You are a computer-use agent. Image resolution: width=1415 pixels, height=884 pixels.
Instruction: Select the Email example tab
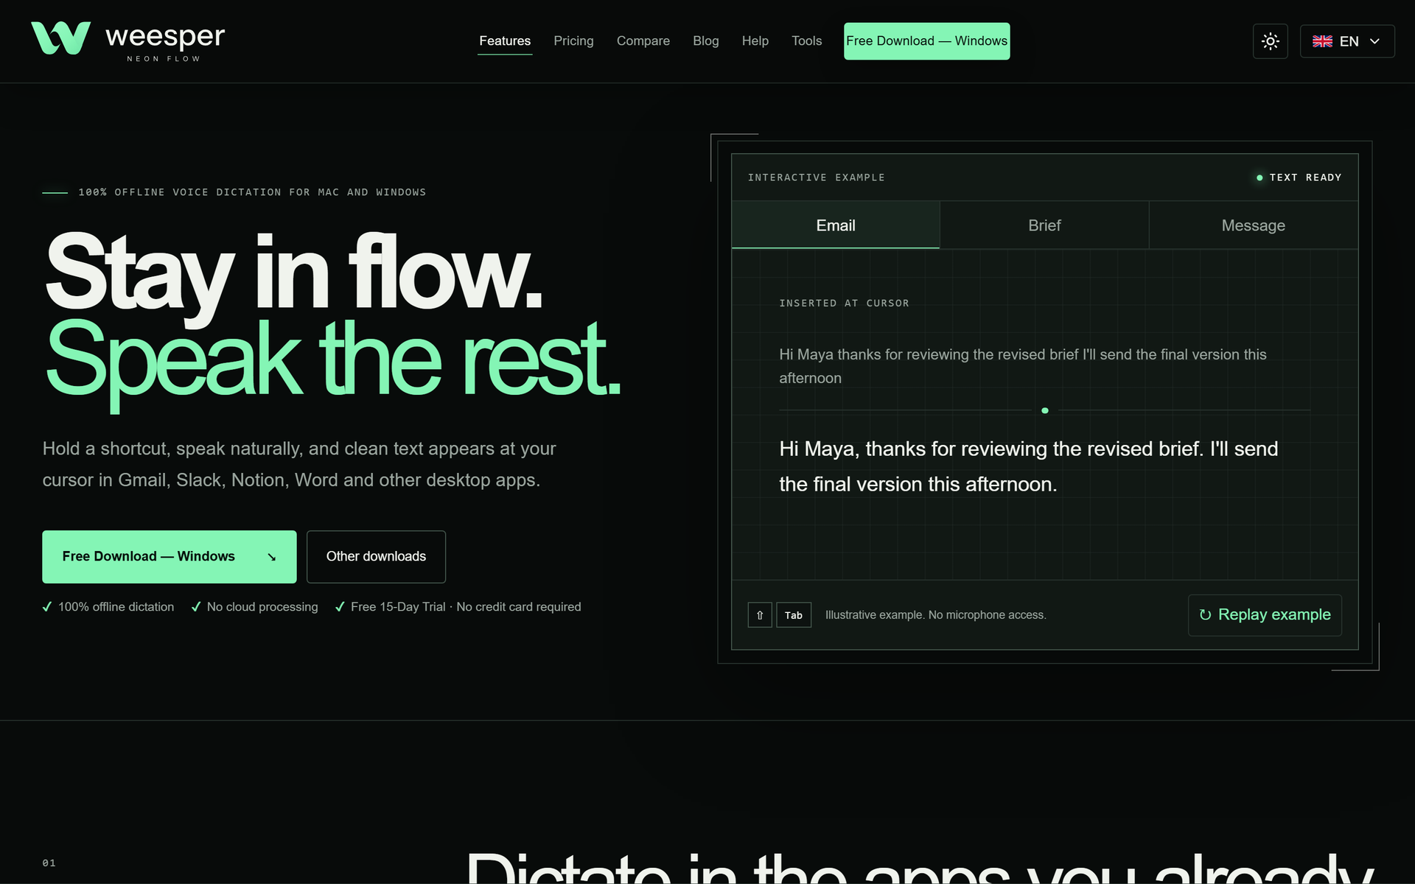(x=836, y=225)
